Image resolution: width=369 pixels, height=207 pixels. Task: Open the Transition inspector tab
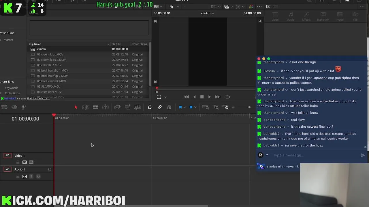(x=323, y=17)
